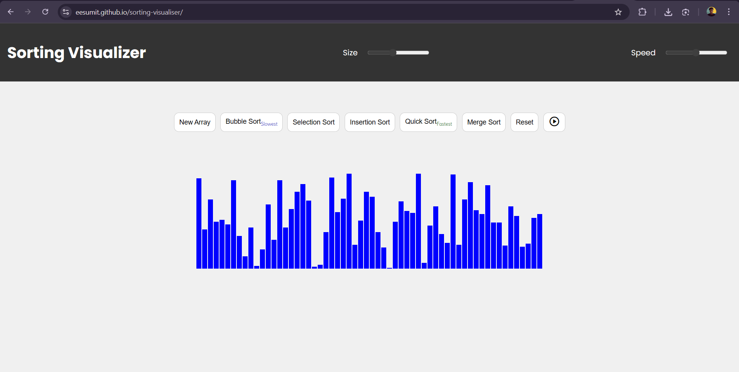The image size is (739, 372).
Task: Click the screenshot capture icon in toolbar
Action: pyautogui.click(x=685, y=12)
